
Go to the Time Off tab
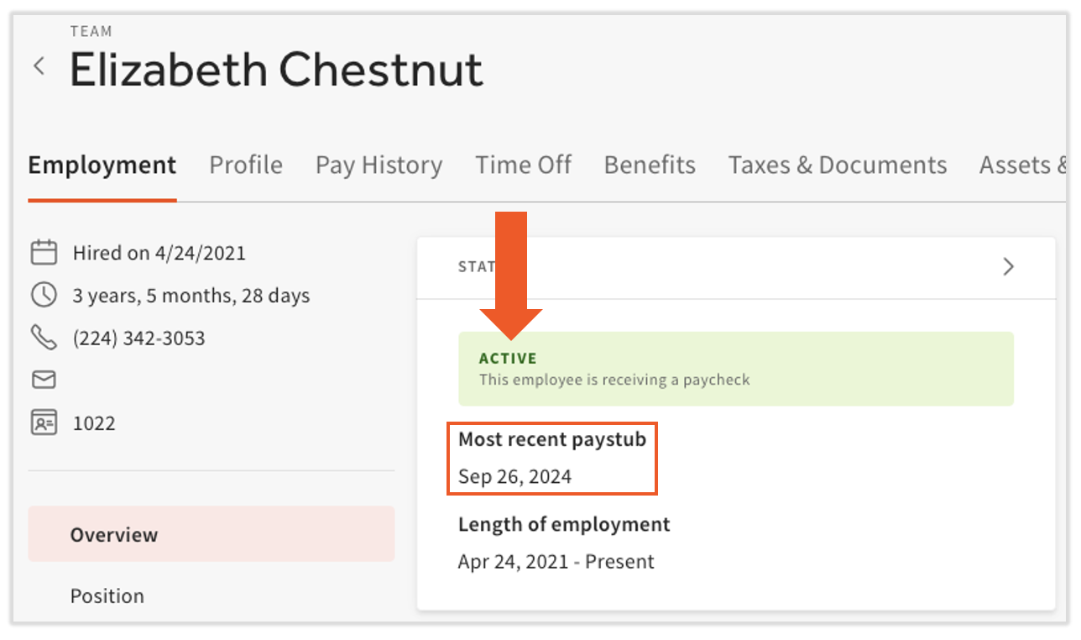click(x=523, y=165)
